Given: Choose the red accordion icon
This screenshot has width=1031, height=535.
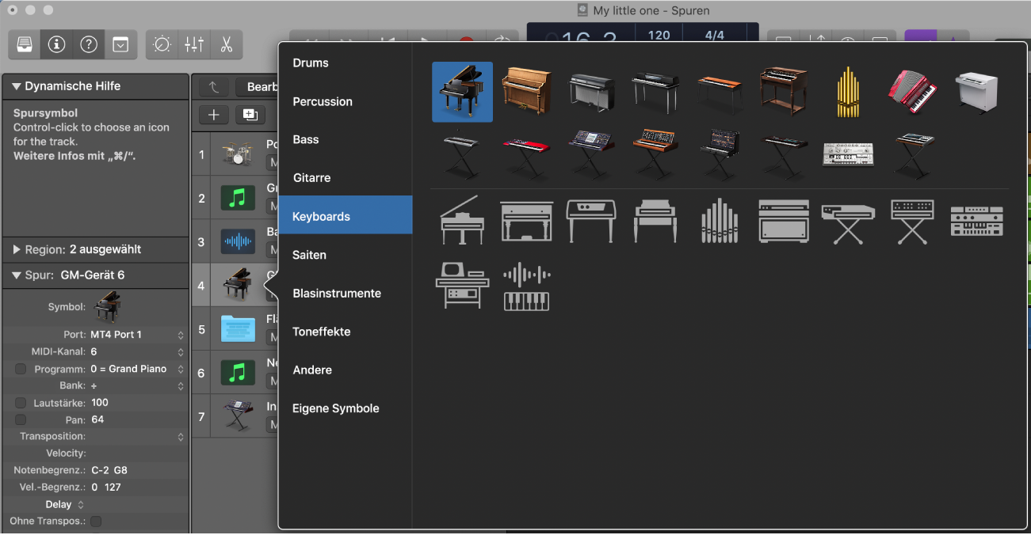Looking at the screenshot, I should click(912, 92).
